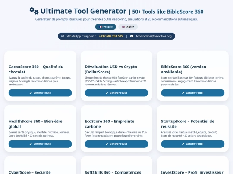Click the WhatsApp icon in support bar
Viewport: 233px width, 174px height.
pyautogui.click(x=63, y=36)
